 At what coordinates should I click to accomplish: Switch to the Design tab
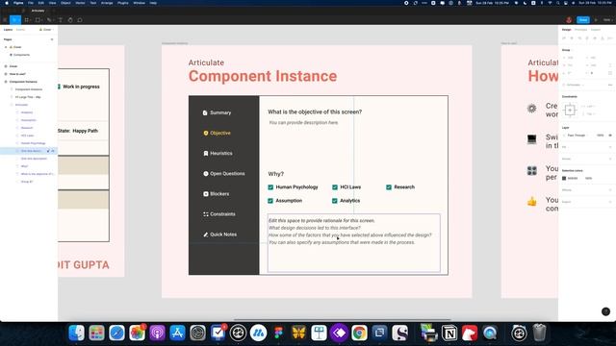(x=566, y=30)
